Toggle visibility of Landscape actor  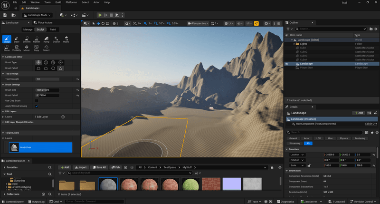pos(287,64)
